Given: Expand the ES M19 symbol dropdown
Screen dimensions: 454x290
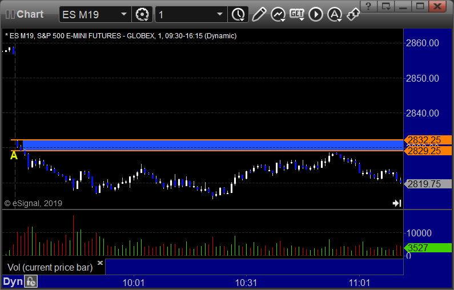Looking at the screenshot, I should 123,14.
